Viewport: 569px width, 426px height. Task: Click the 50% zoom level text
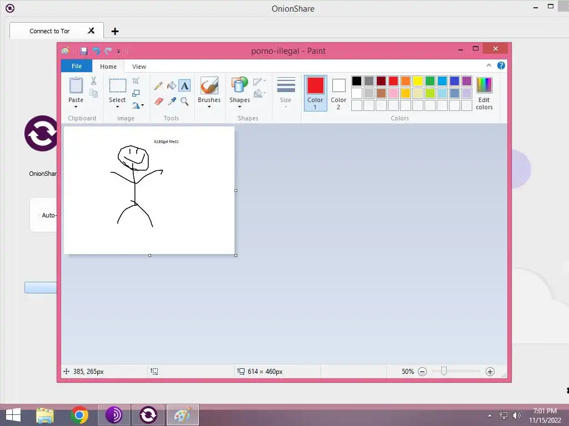[407, 372]
